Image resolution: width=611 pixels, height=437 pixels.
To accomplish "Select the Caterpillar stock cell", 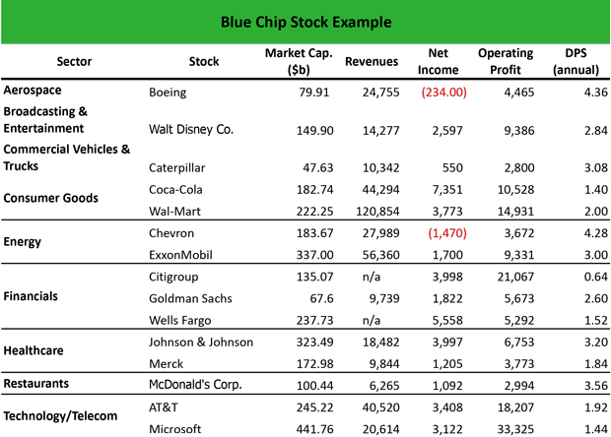I will pos(177,165).
